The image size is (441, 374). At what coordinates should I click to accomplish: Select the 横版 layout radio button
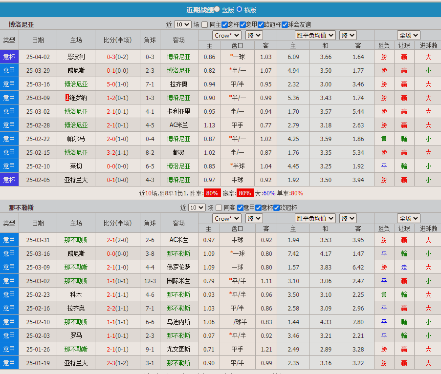[x=239, y=9]
